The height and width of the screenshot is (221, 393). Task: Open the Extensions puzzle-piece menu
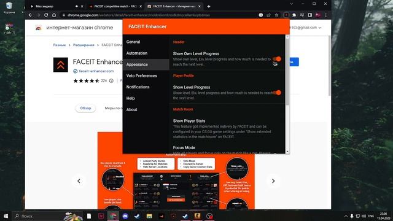294,15
